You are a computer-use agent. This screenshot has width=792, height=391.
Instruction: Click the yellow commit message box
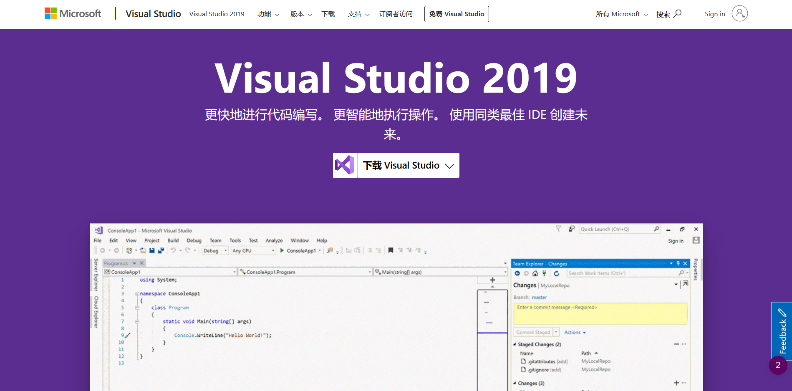point(600,313)
